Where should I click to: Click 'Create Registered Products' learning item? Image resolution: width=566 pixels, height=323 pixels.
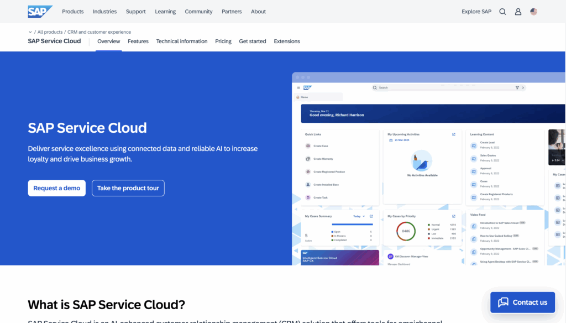coord(496,194)
